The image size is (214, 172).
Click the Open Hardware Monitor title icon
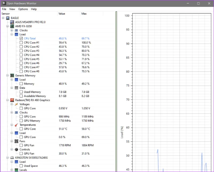click(4, 3)
